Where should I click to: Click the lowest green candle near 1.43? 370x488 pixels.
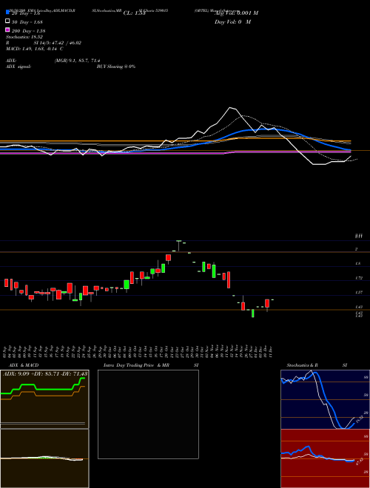tap(252, 313)
